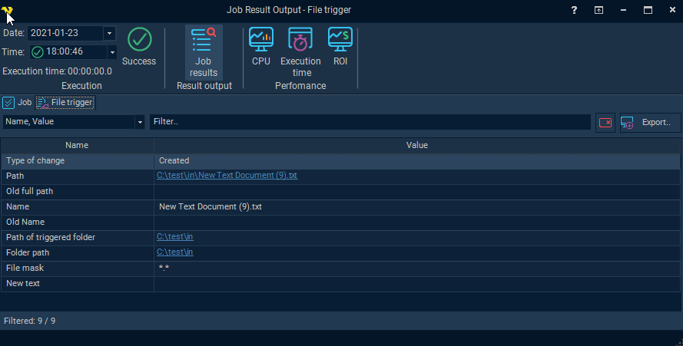The image size is (683, 346).
Task: Expand the Time dropdown
Action: [x=112, y=52]
